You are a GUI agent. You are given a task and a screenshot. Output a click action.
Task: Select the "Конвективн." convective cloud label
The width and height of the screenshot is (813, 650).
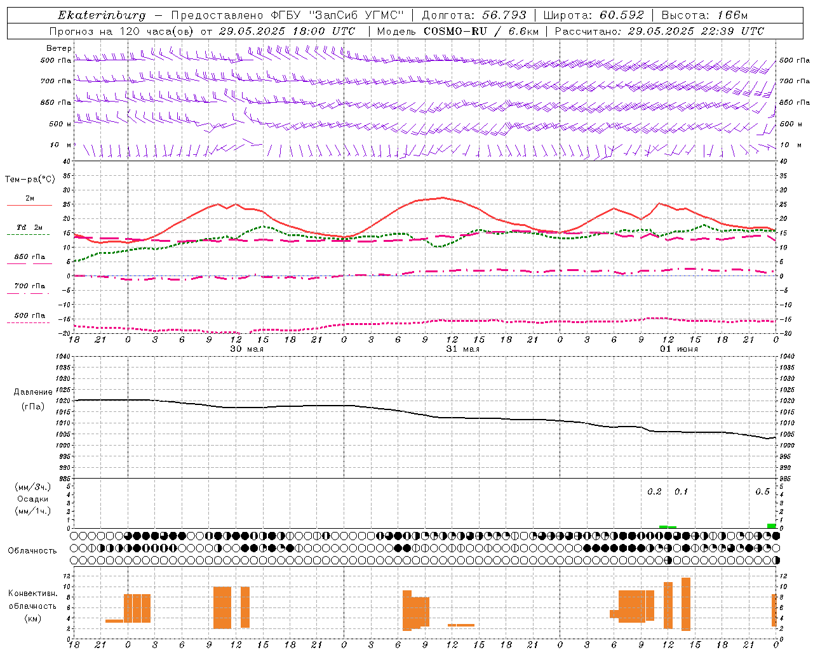coord(32,594)
